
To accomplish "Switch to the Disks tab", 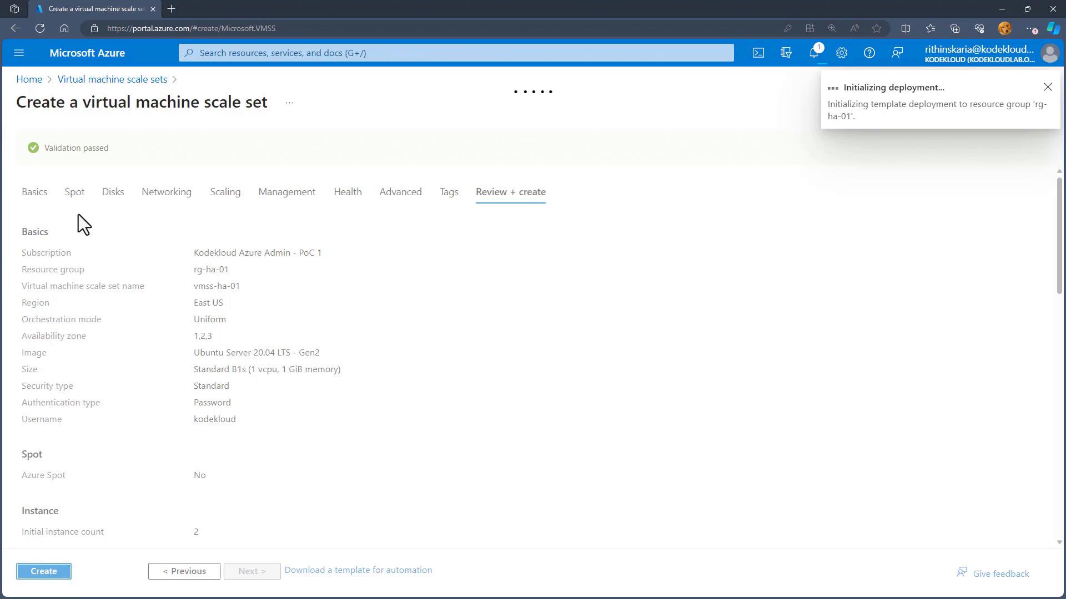I will point(113,192).
